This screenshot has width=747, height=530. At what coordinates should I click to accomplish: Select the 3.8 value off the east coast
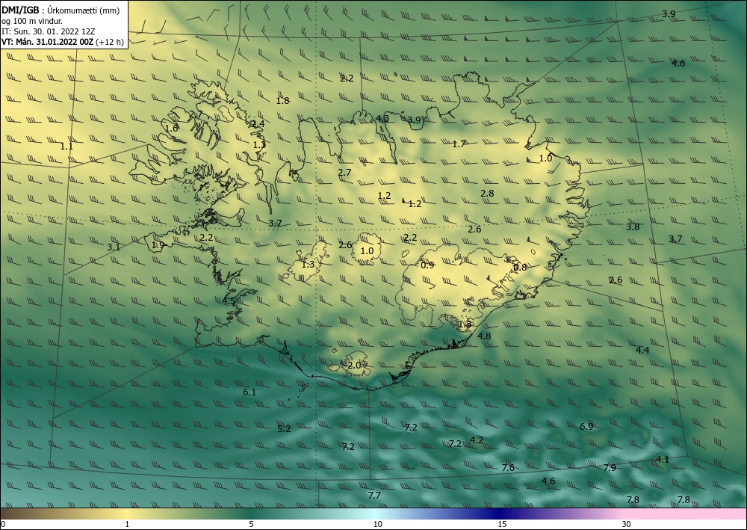click(x=633, y=227)
